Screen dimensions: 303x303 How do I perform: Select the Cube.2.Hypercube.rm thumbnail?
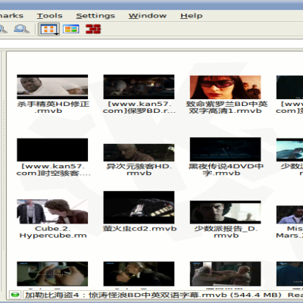(x=52, y=211)
